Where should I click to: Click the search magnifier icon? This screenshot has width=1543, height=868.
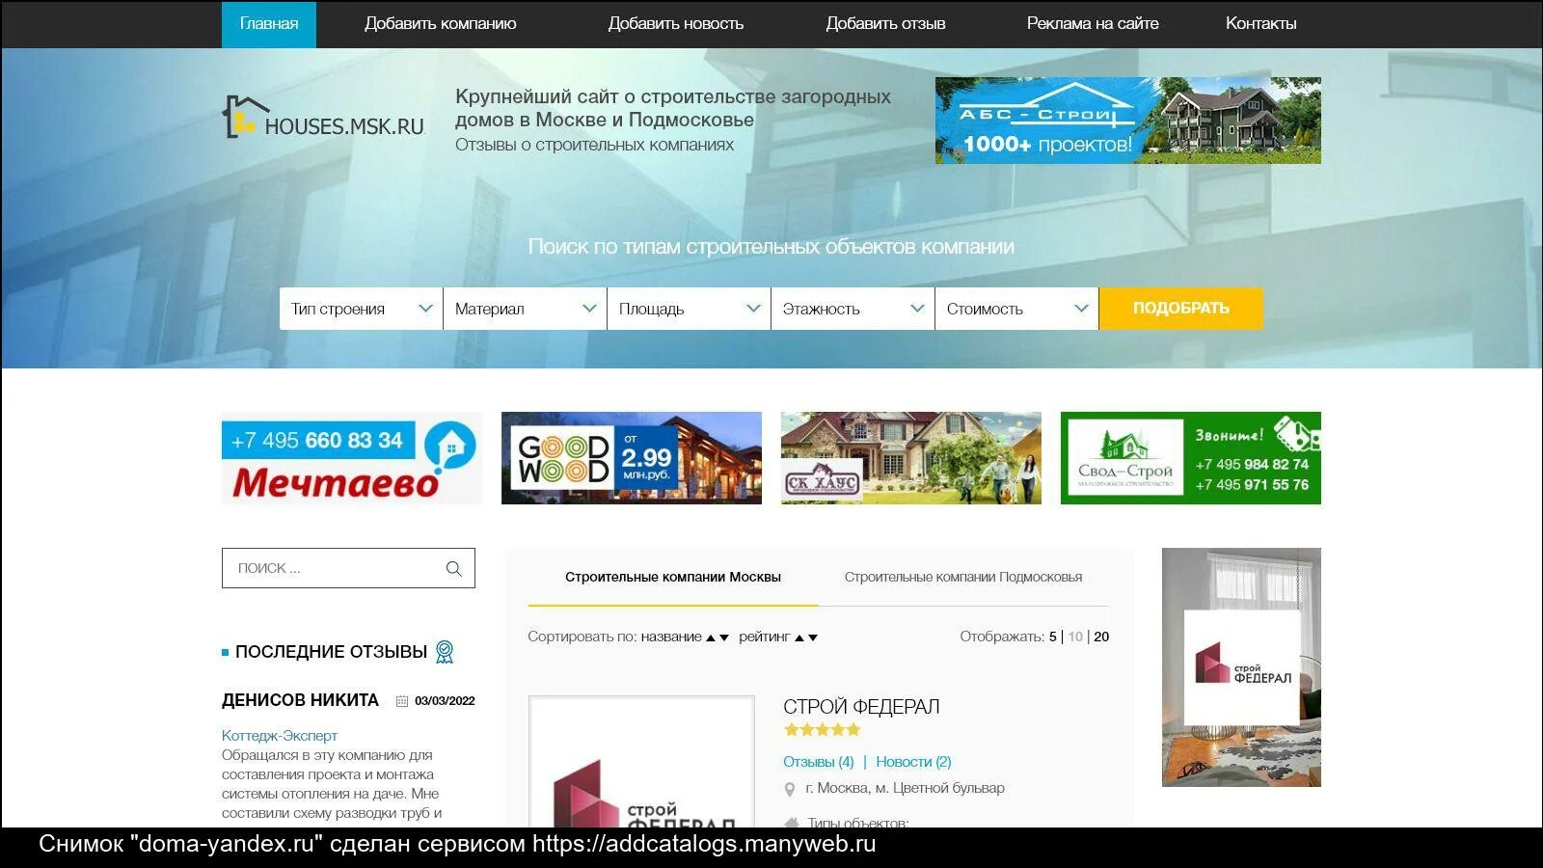pyautogui.click(x=454, y=569)
